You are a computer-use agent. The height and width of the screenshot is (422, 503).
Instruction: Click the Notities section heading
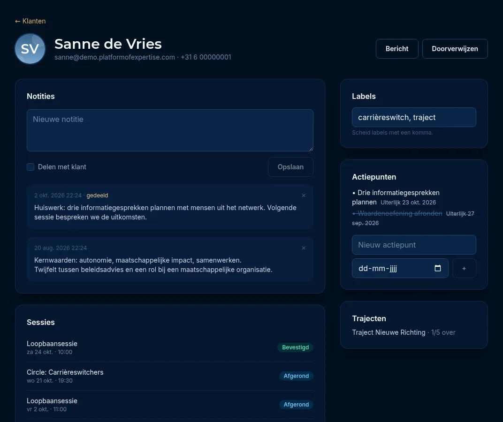pos(41,96)
